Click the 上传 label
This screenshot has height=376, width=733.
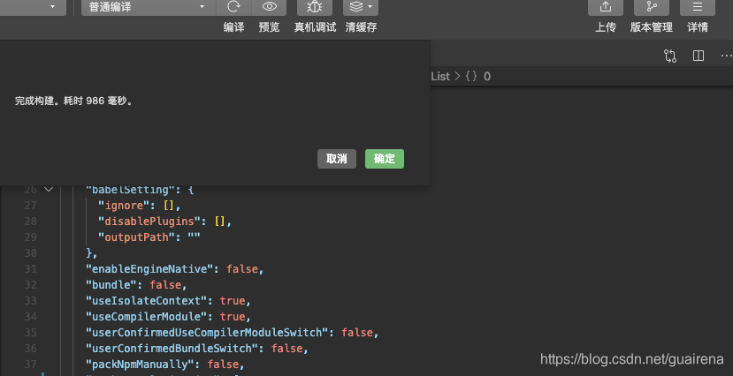click(606, 27)
